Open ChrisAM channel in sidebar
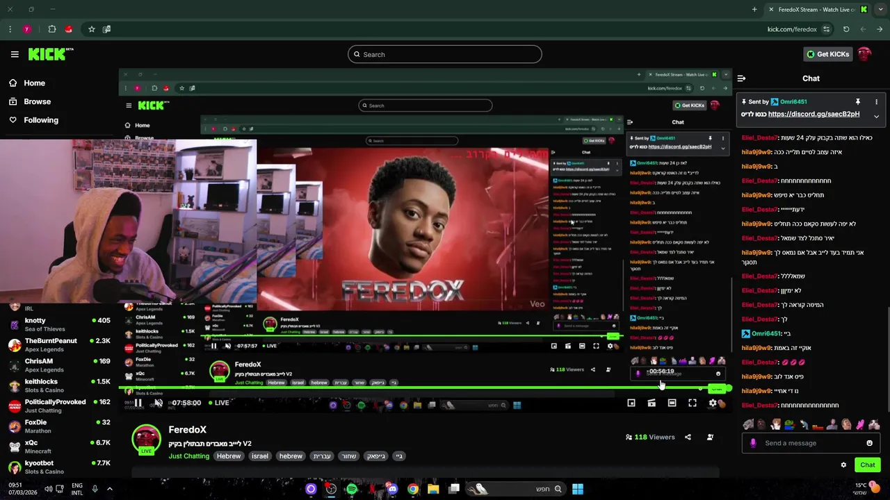 (59, 365)
